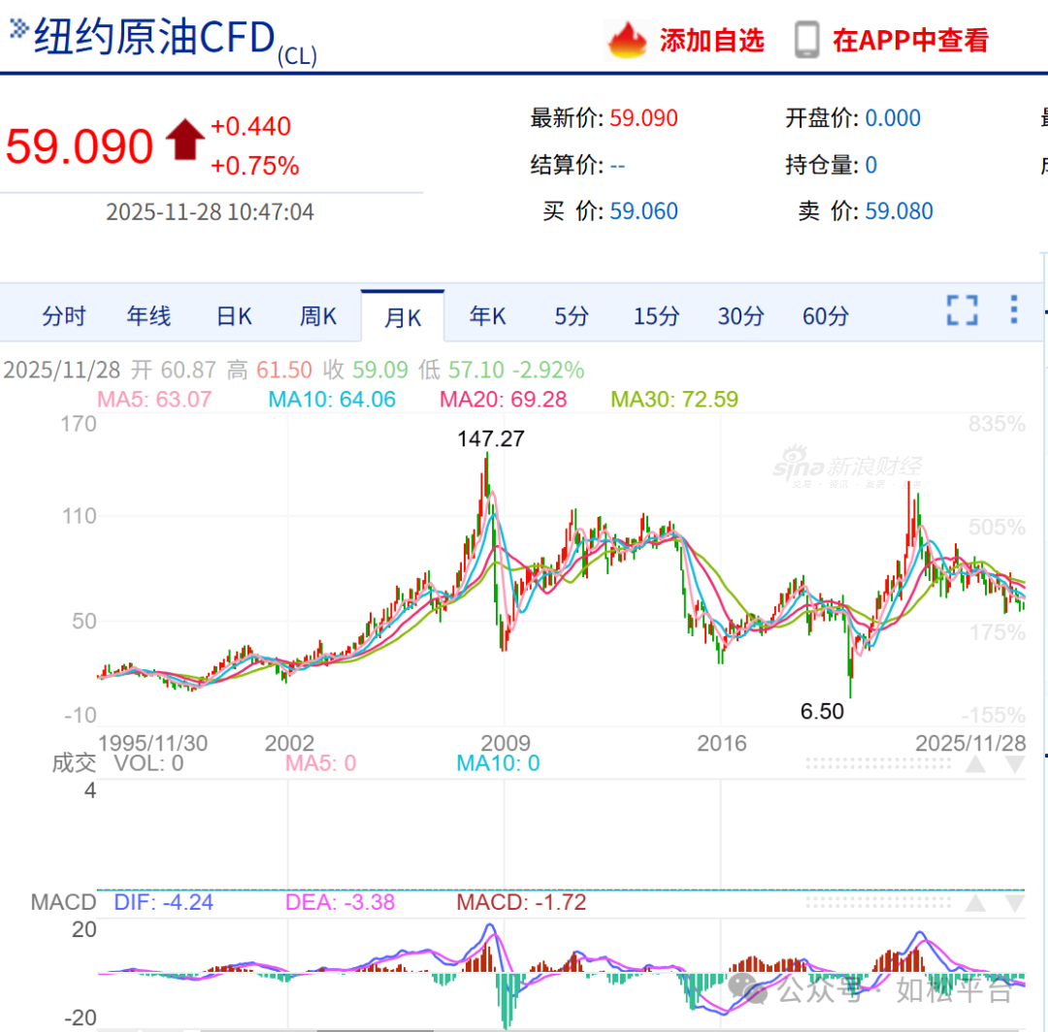Image resolution: width=1048 pixels, height=1032 pixels.
Task: Click the fullscreen chart expand icon
Action: [962, 308]
